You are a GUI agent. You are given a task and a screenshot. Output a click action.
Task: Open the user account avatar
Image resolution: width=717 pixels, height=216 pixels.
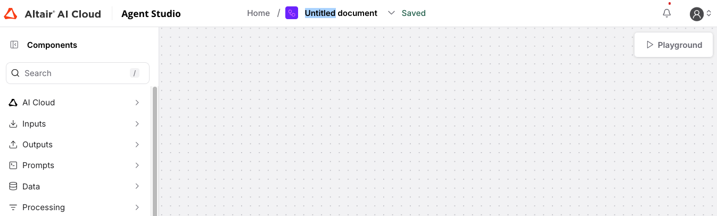(697, 14)
